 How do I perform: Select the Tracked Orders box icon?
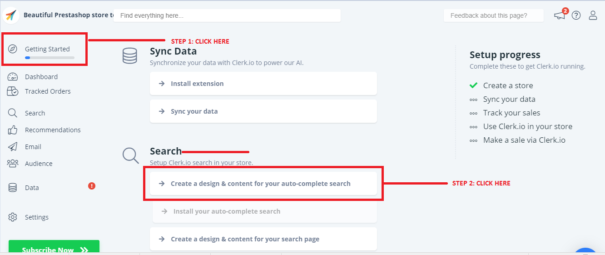point(13,91)
